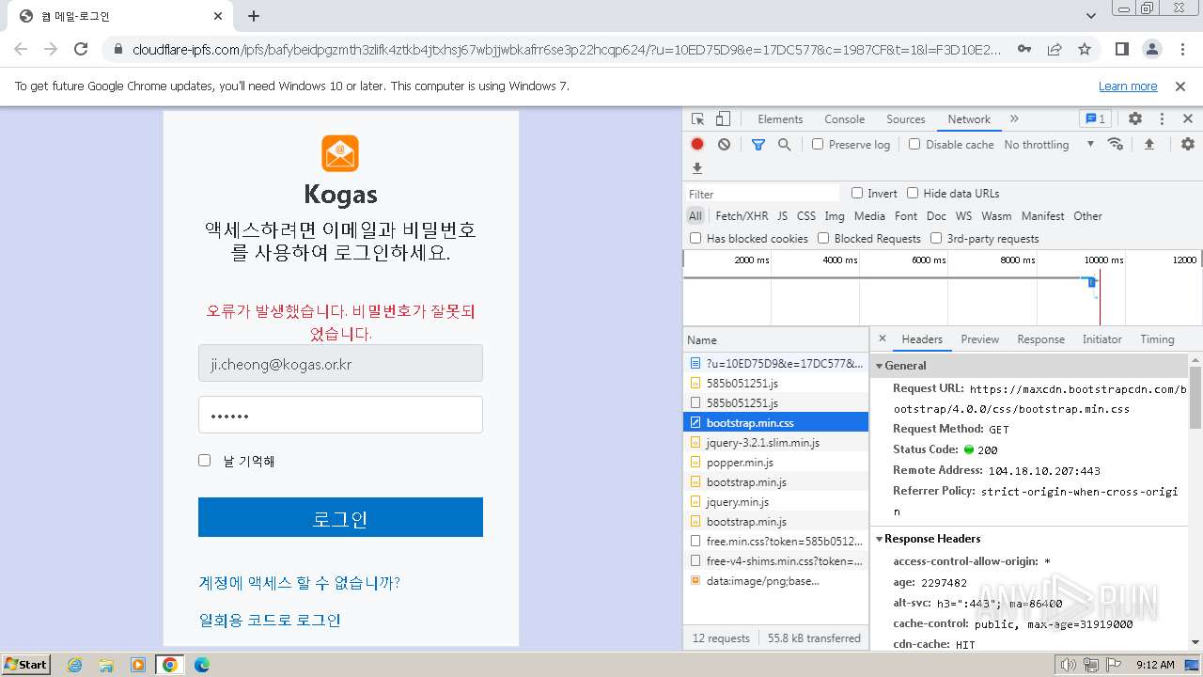Filter requests by Fetch/XHR
The image size is (1203, 677).
pos(742,216)
